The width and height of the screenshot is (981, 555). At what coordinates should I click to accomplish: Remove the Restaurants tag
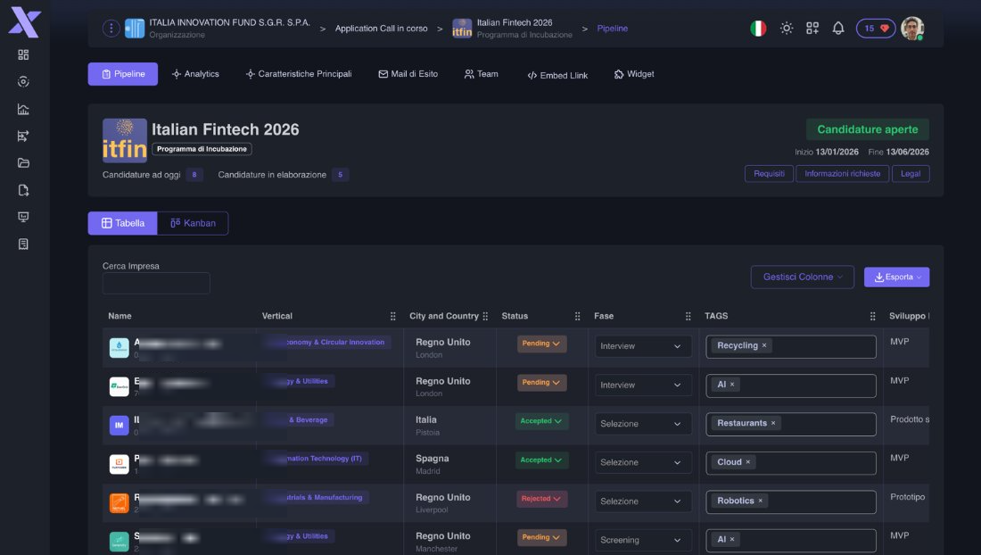[x=773, y=424]
